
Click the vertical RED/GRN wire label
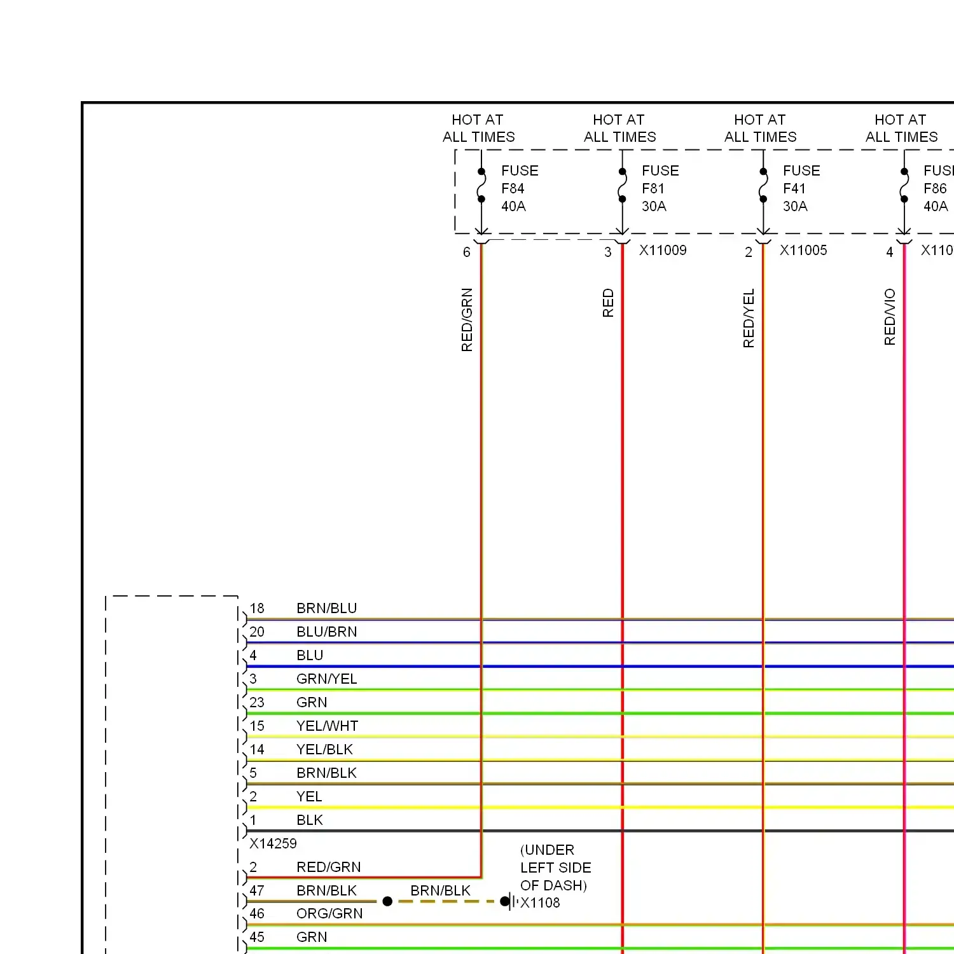coord(467,320)
